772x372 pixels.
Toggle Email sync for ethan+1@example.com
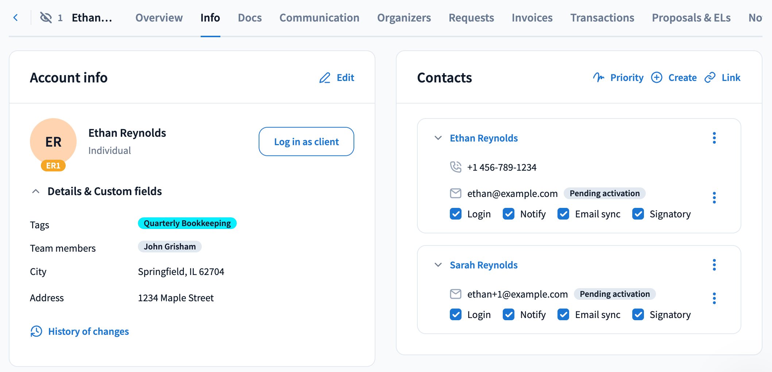[x=563, y=314]
